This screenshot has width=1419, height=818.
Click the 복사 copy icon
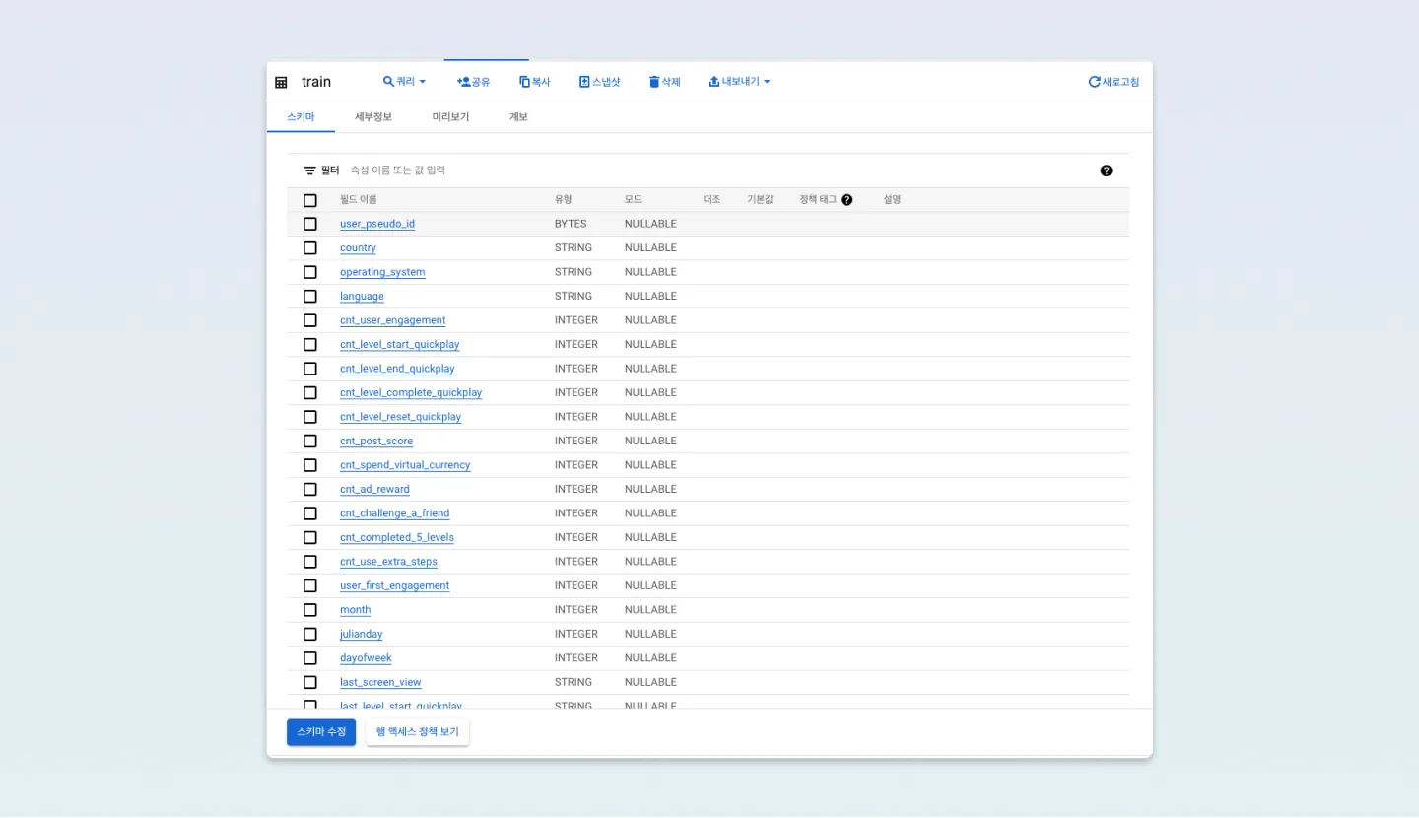point(524,82)
